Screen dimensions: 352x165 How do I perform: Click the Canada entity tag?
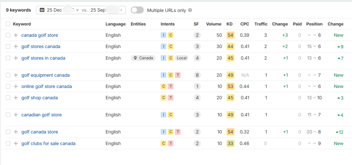pyautogui.click(x=143, y=58)
